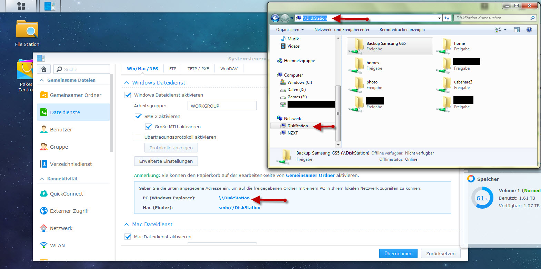Select NZXT in the Explorer network tree
The image size is (541, 269).
pos(293,133)
